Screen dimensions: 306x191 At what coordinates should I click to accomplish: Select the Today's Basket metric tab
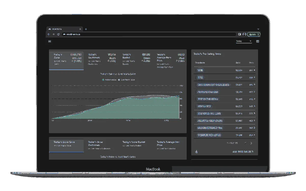point(135,59)
